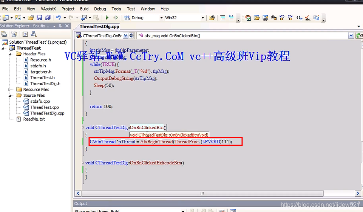The width and height of the screenshot is (363, 212).
Task: Select the ThreadTestDlg.cpp editor tab
Action: 99,26
